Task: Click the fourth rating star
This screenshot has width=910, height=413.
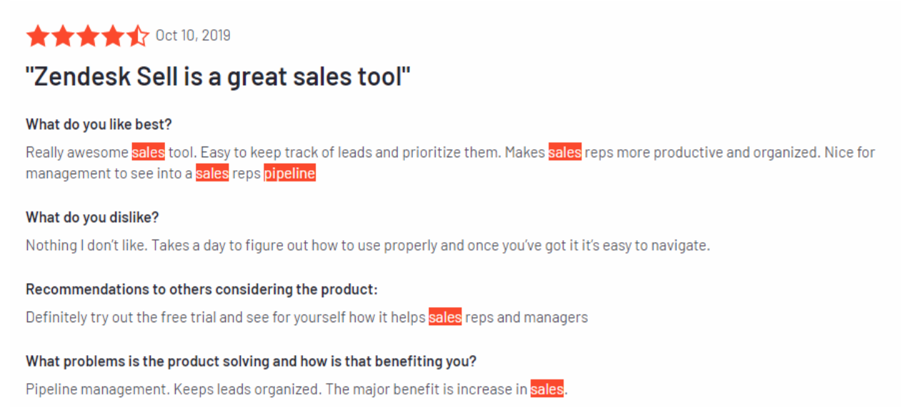Action: (x=112, y=36)
